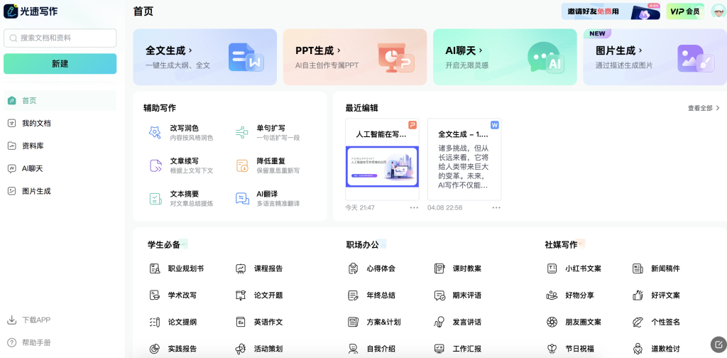Screen dimensions: 727x358
Task: Click the 新建 button
Action: (x=60, y=63)
